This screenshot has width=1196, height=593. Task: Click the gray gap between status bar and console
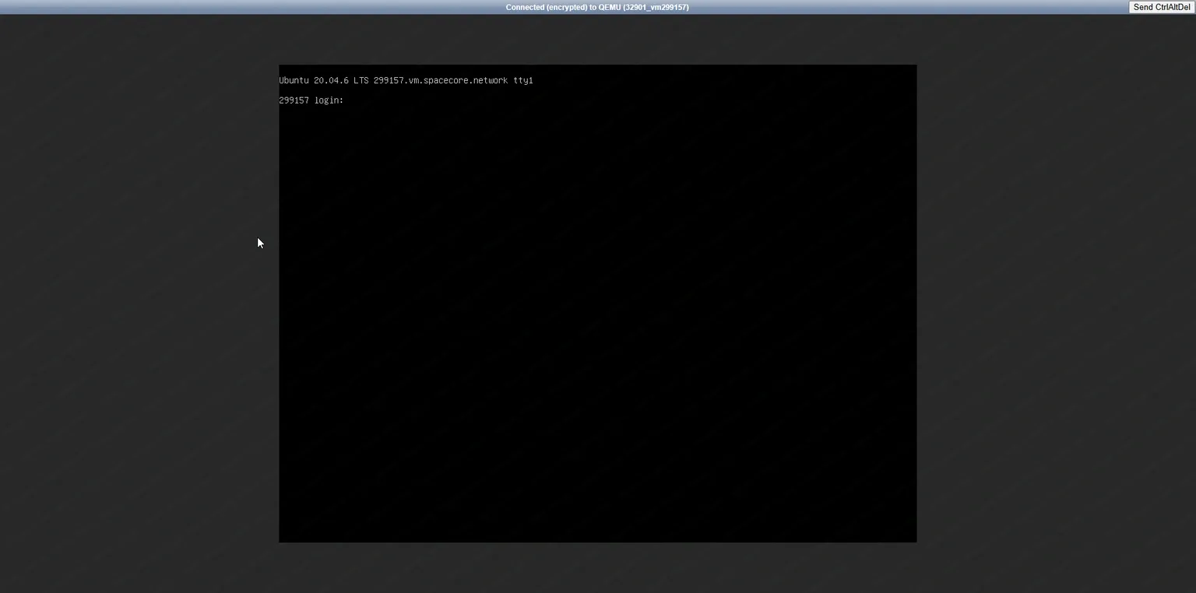click(x=597, y=39)
